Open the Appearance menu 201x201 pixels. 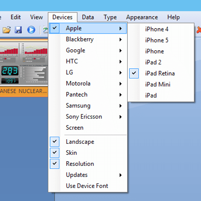(x=142, y=17)
